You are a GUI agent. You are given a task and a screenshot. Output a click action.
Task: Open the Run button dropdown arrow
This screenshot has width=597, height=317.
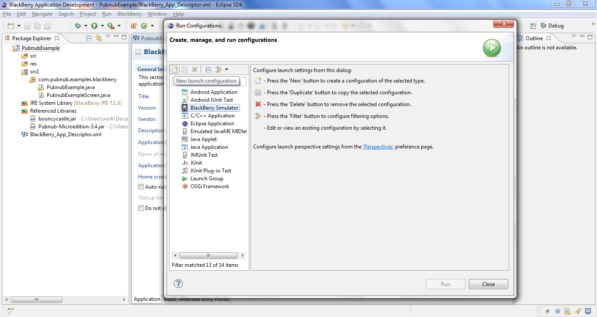tap(102, 26)
